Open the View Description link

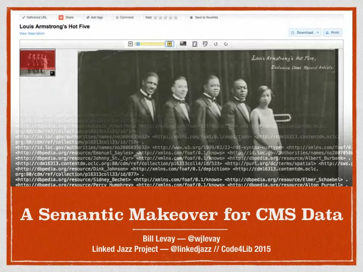click(x=32, y=33)
